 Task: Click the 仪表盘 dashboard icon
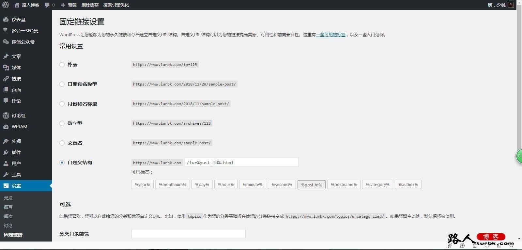pyautogui.click(x=6, y=20)
